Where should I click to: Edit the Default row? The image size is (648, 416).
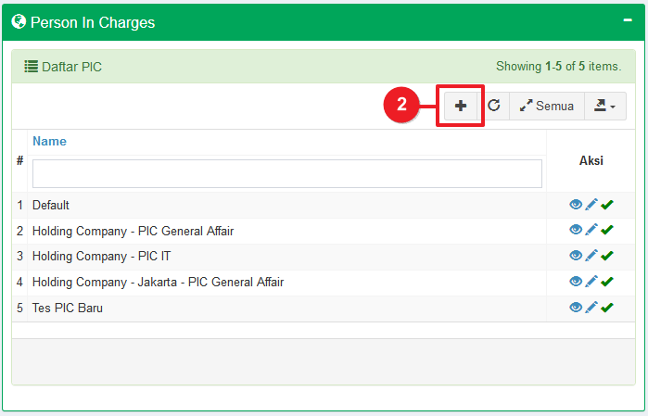click(591, 205)
